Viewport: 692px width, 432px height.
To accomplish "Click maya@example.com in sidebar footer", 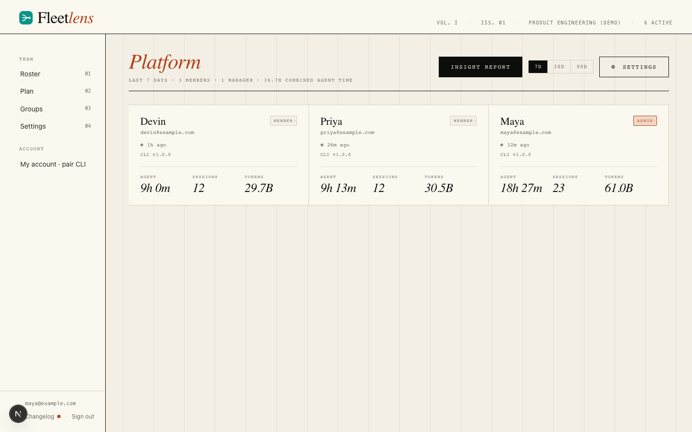I will [x=50, y=404].
